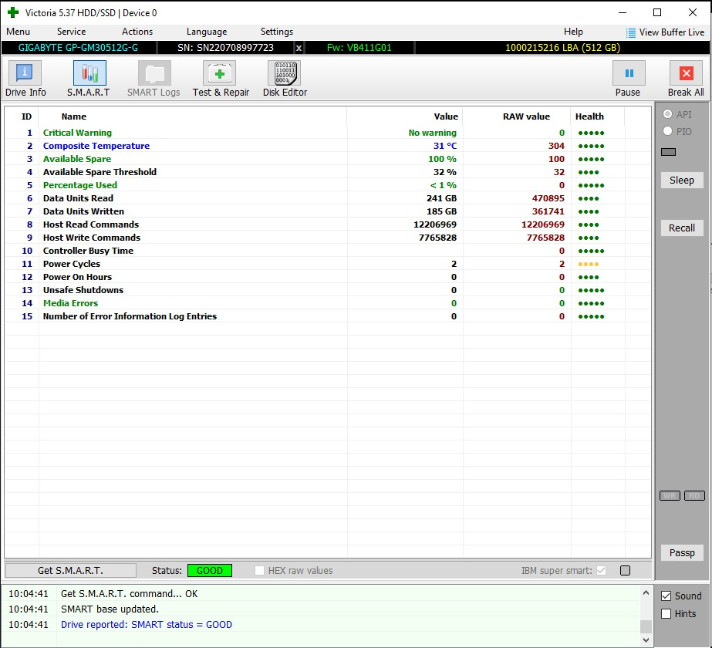Enable the Hints checkbox
712x648 pixels.
(x=666, y=614)
